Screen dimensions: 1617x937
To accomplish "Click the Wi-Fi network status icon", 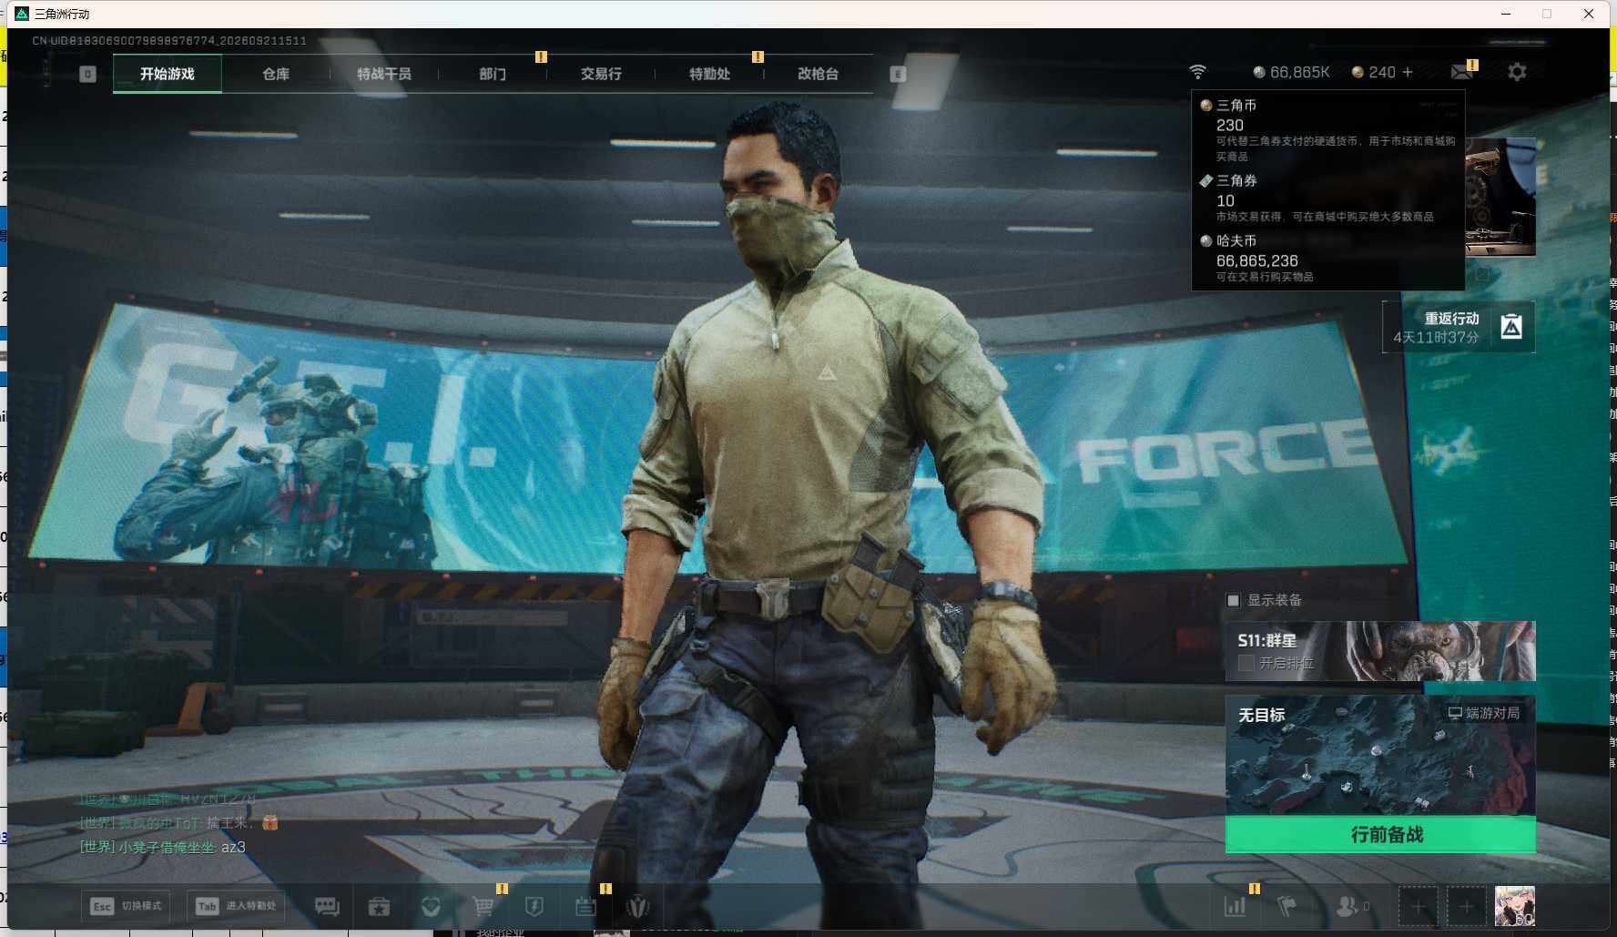I will 1198,72.
